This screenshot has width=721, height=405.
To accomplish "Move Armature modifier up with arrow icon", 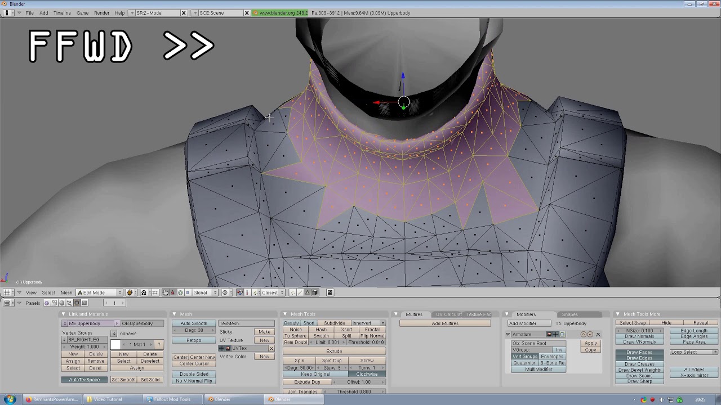I will coord(584,334).
